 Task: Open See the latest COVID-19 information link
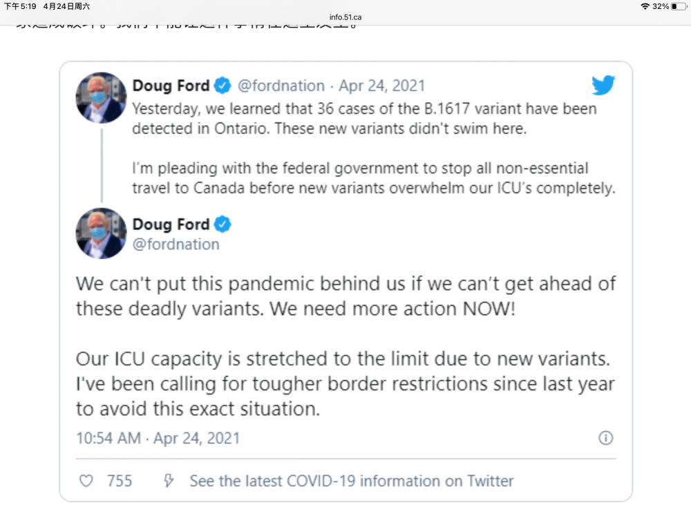click(352, 481)
